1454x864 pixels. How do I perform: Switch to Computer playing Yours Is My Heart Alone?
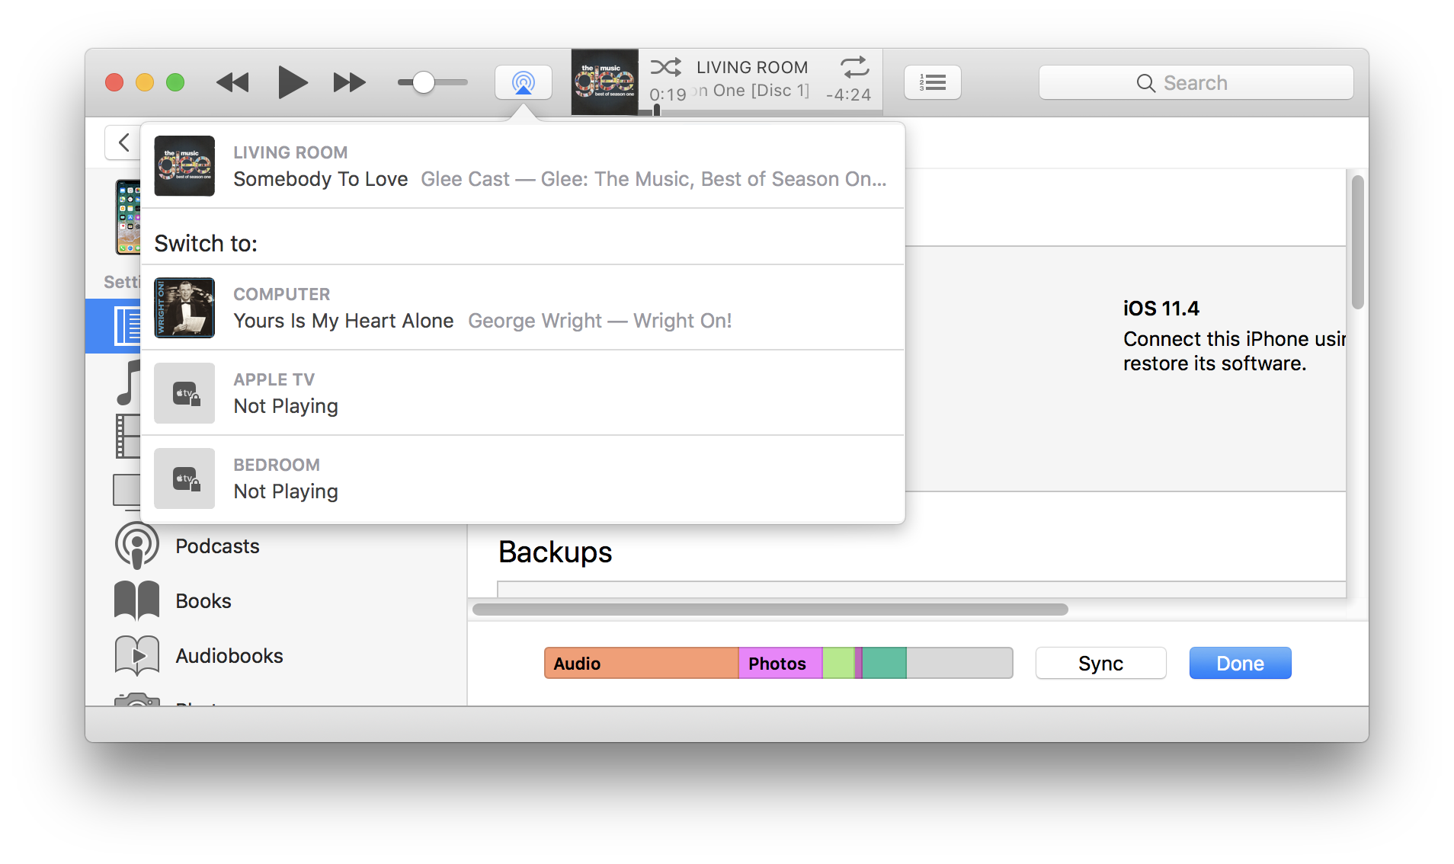pos(523,308)
